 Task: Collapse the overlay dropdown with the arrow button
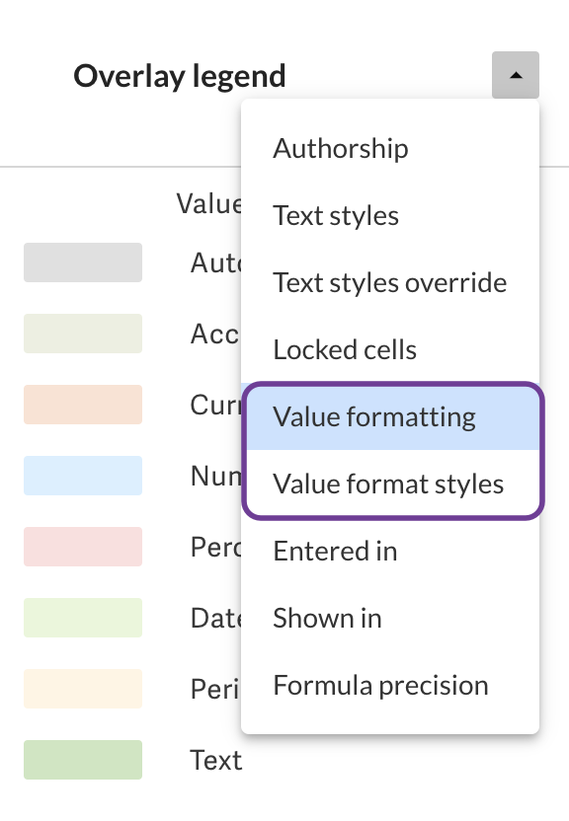coord(515,75)
